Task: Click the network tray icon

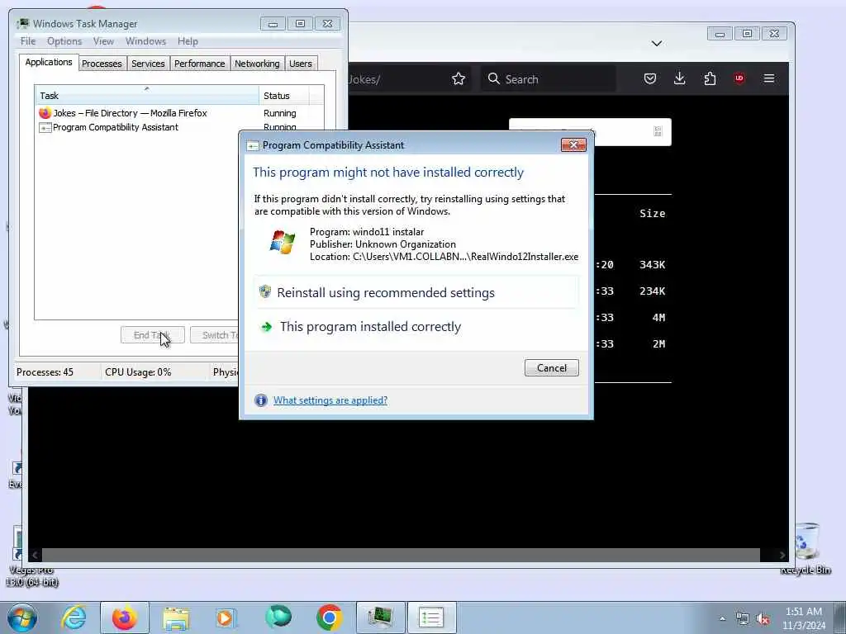Action: [743, 618]
